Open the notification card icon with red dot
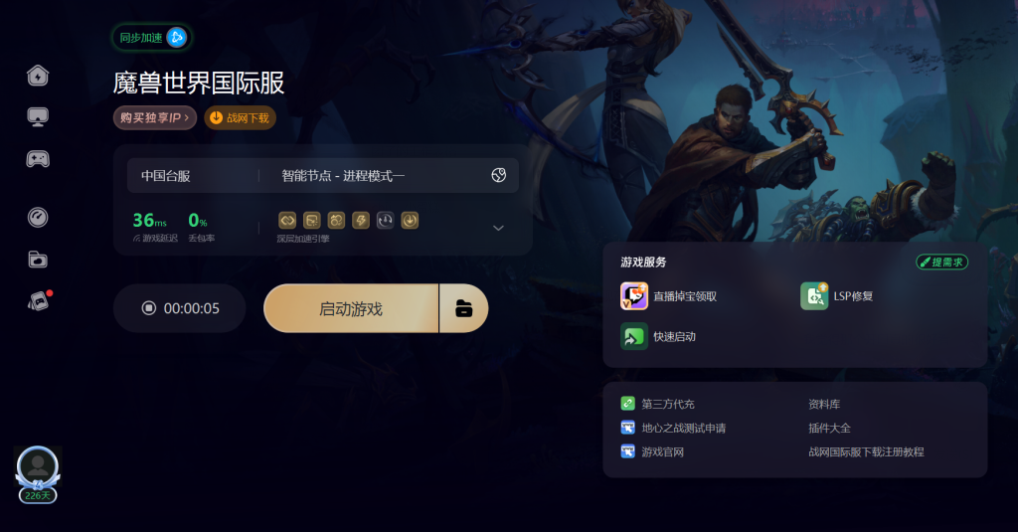 39,300
